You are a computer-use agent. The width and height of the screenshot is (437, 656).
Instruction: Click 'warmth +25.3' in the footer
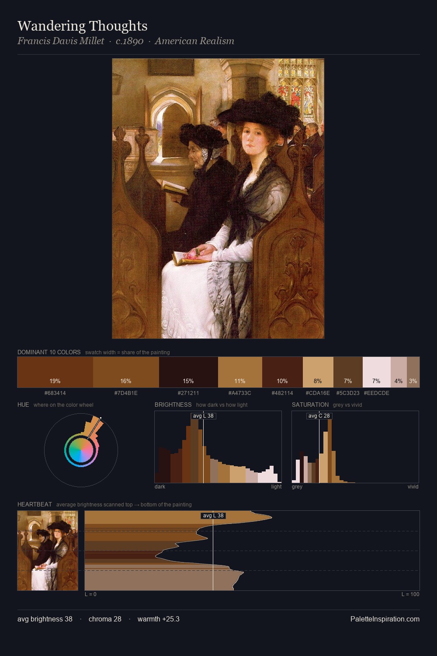pyautogui.click(x=159, y=619)
